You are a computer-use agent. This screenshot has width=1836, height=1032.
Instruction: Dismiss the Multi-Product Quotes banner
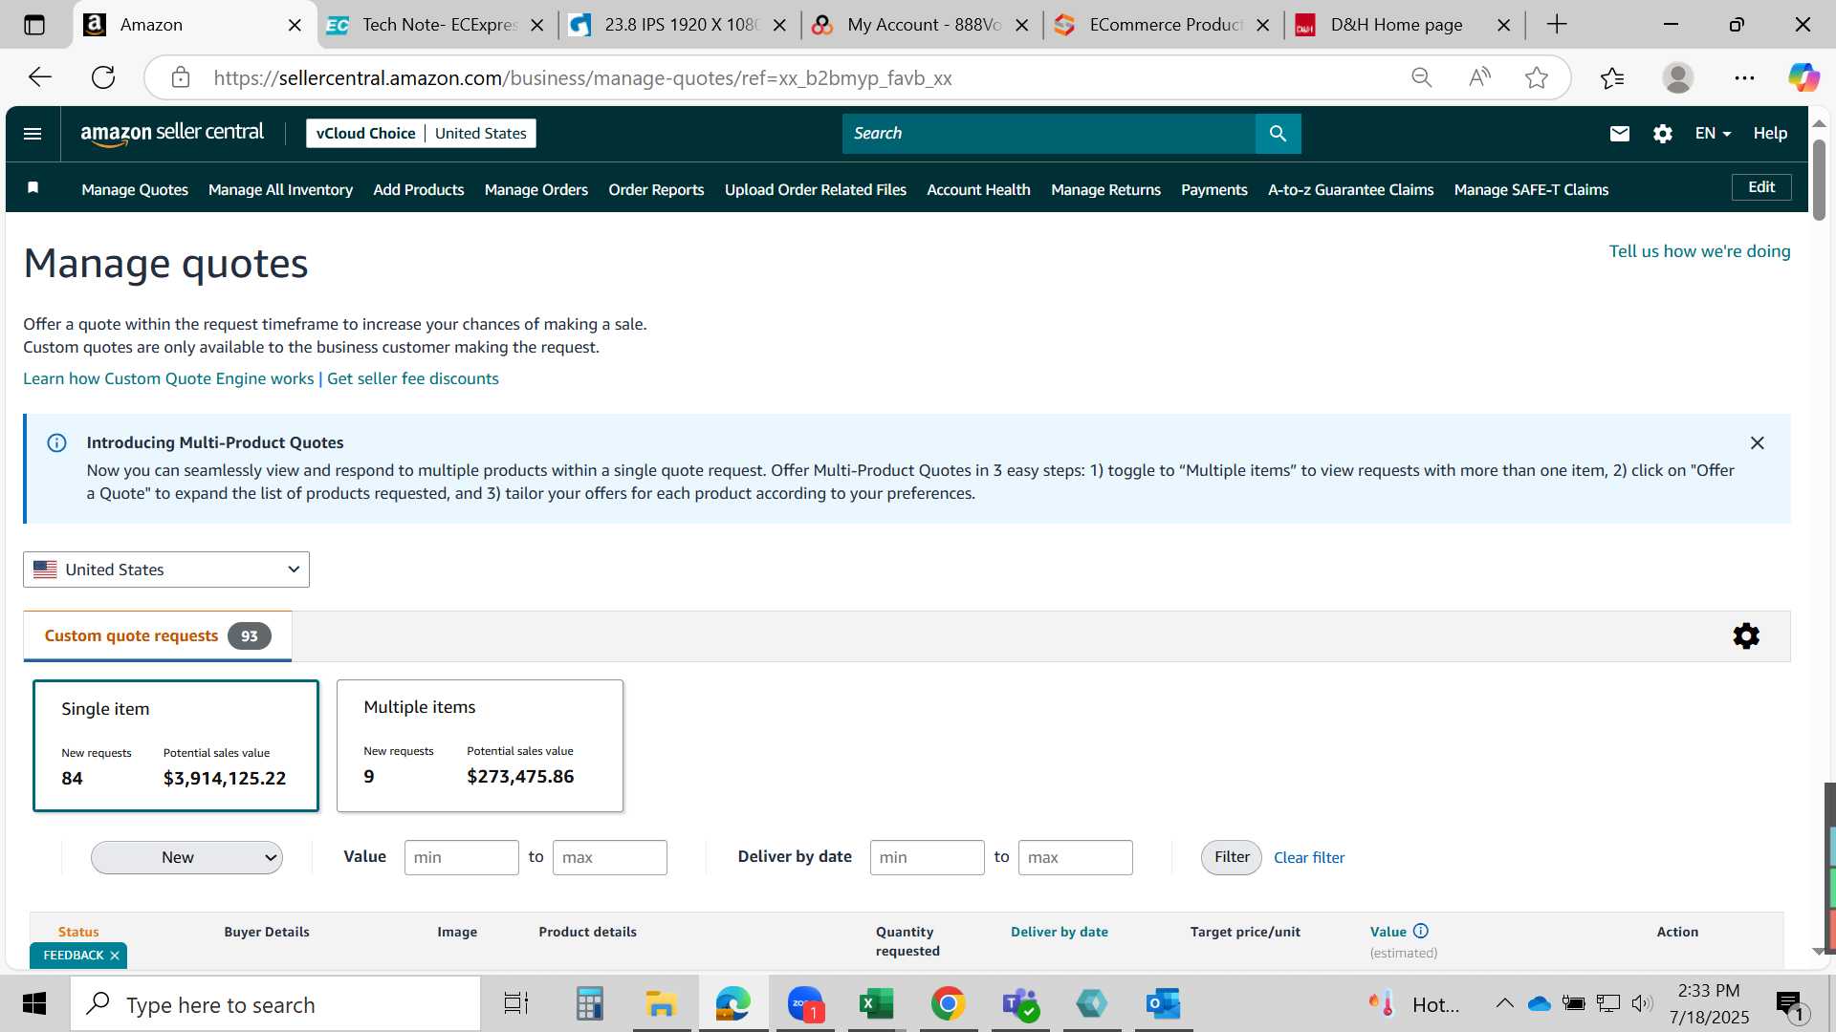click(x=1757, y=443)
